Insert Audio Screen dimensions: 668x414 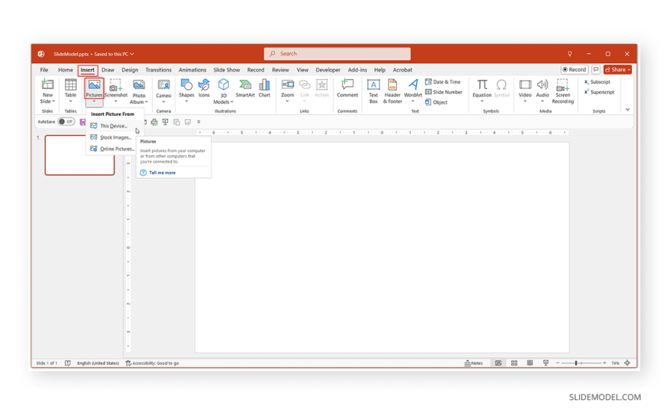point(542,88)
